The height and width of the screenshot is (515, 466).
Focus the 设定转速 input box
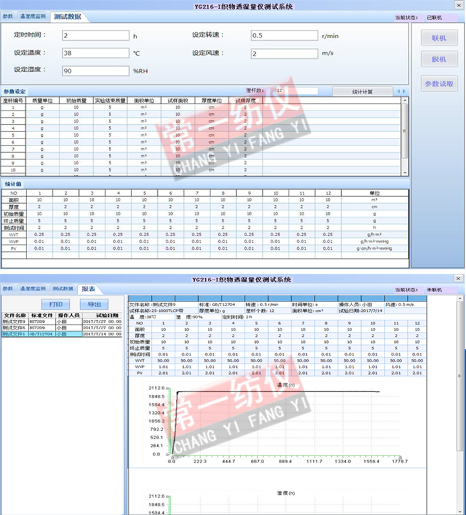[283, 36]
